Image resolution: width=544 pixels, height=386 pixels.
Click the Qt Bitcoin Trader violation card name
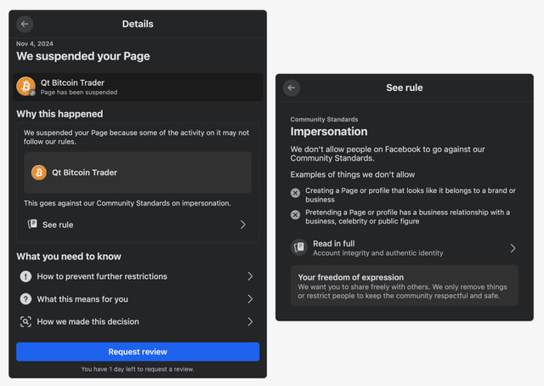point(84,173)
